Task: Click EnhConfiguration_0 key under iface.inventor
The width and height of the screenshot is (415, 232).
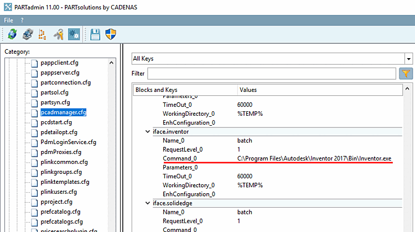Action: (189, 194)
